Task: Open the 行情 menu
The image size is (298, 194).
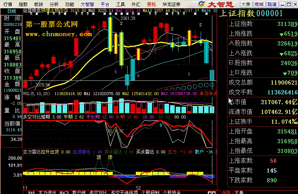Action: [x=8, y=4]
